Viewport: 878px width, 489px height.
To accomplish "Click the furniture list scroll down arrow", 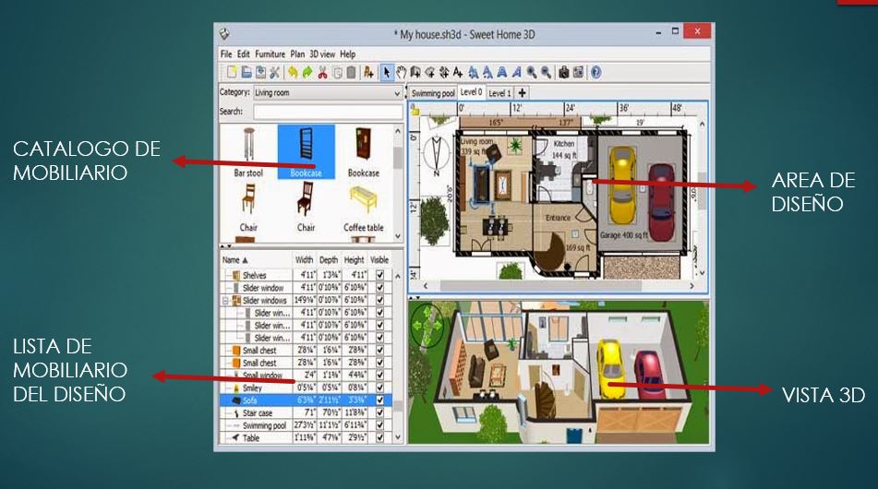I will pyautogui.click(x=398, y=437).
